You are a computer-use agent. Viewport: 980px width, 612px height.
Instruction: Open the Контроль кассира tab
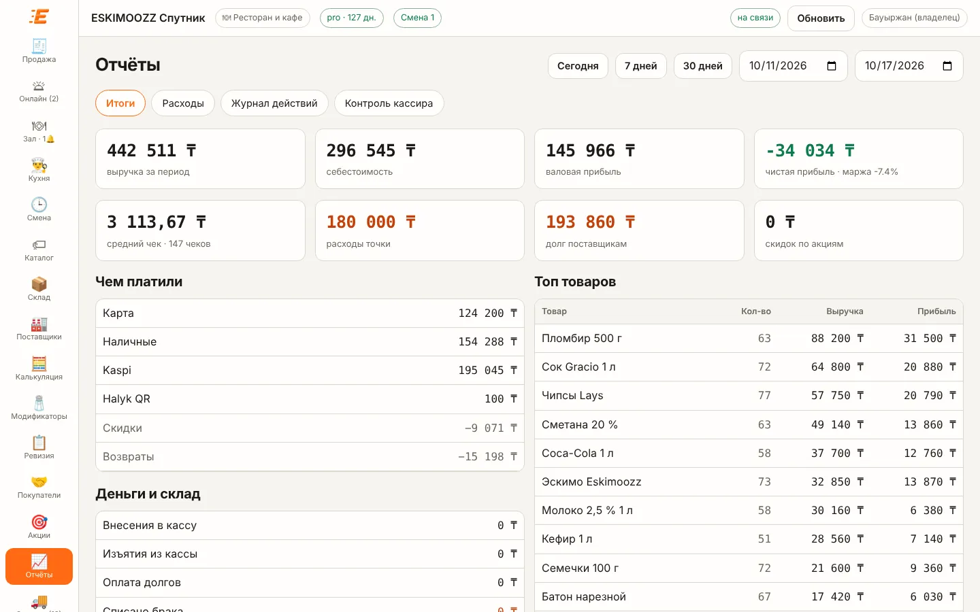point(389,103)
